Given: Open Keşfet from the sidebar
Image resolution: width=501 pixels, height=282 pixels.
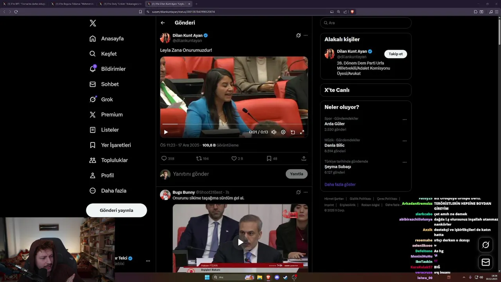Looking at the screenshot, I should tap(103, 54).
